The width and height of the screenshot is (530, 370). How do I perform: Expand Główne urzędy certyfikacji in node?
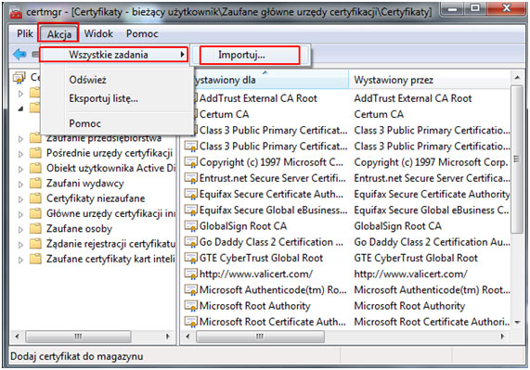20,214
